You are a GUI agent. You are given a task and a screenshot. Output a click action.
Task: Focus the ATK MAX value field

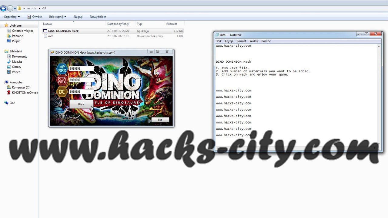pyautogui.click(x=81, y=80)
